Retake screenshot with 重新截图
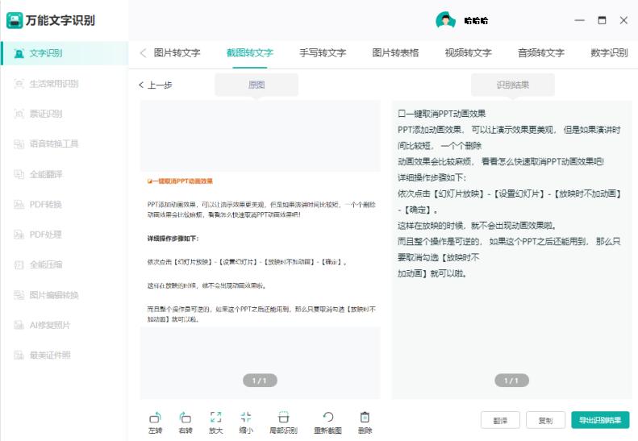Image resolution: width=638 pixels, height=441 pixels. (x=327, y=422)
